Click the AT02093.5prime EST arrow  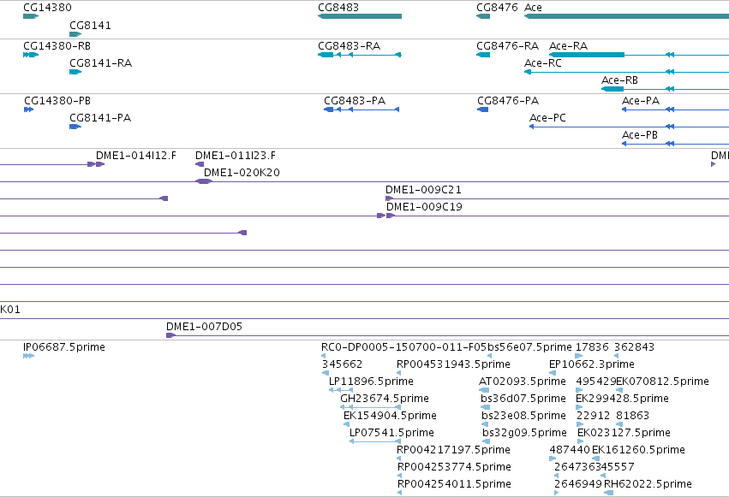tap(484, 390)
